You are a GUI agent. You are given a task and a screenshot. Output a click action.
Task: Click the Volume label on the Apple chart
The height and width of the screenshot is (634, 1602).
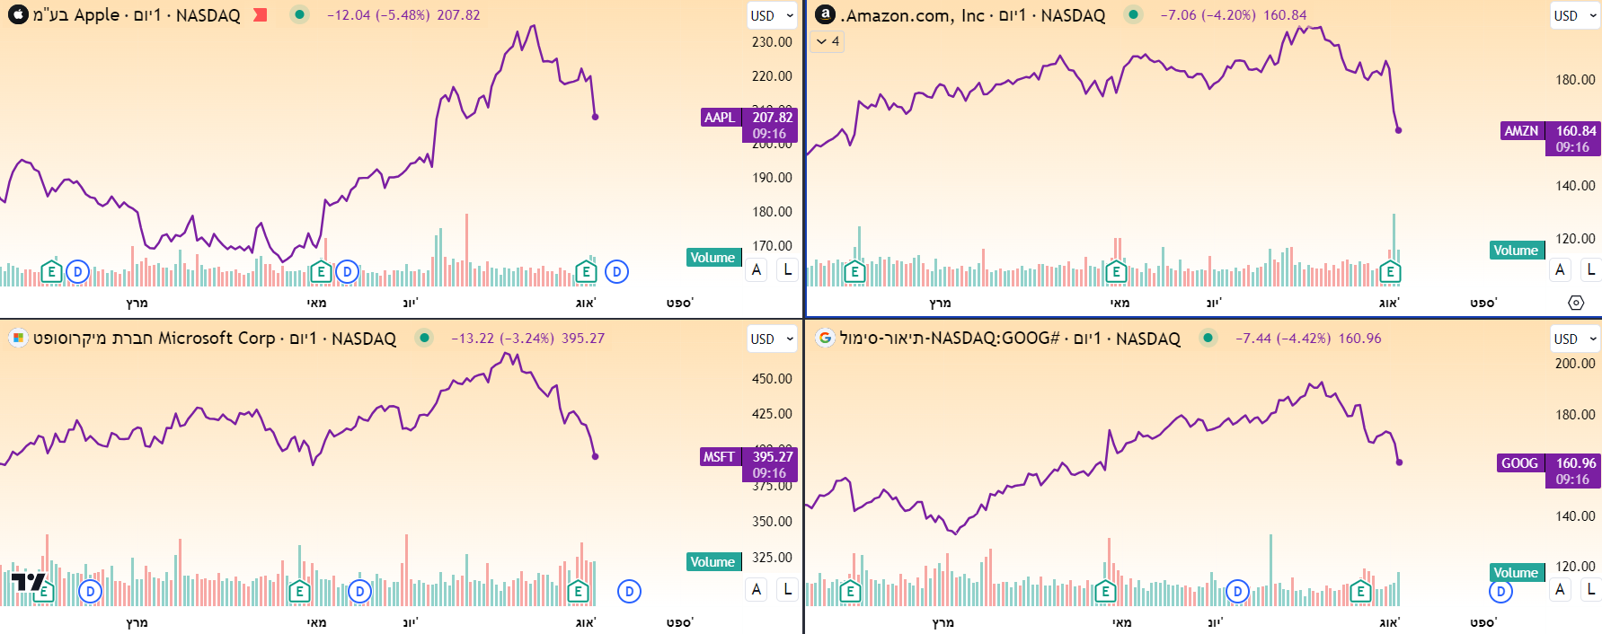713,258
